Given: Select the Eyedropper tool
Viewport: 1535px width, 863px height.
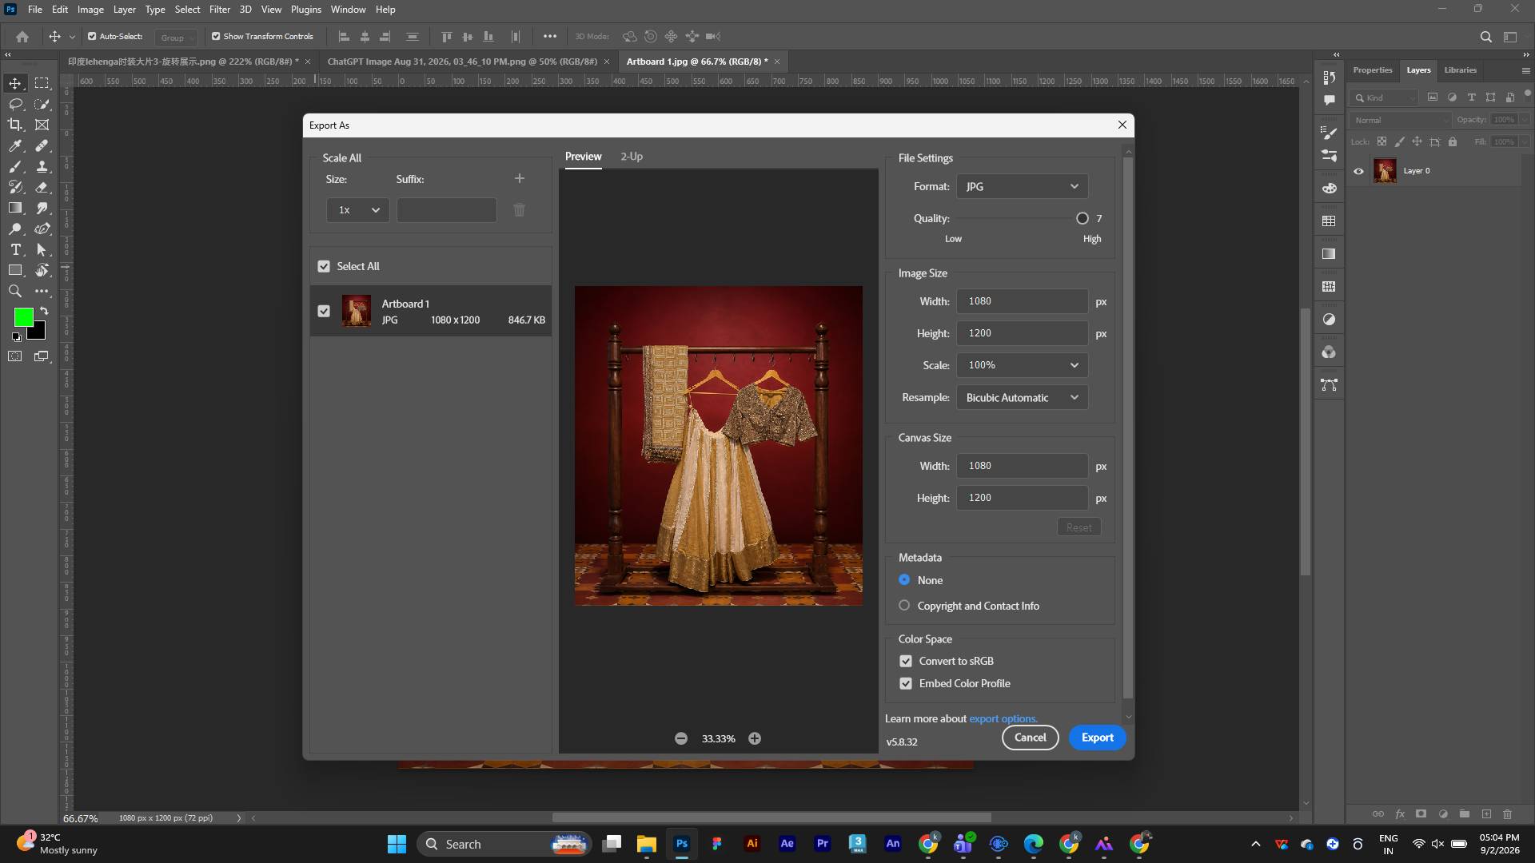Looking at the screenshot, I should 15,145.
